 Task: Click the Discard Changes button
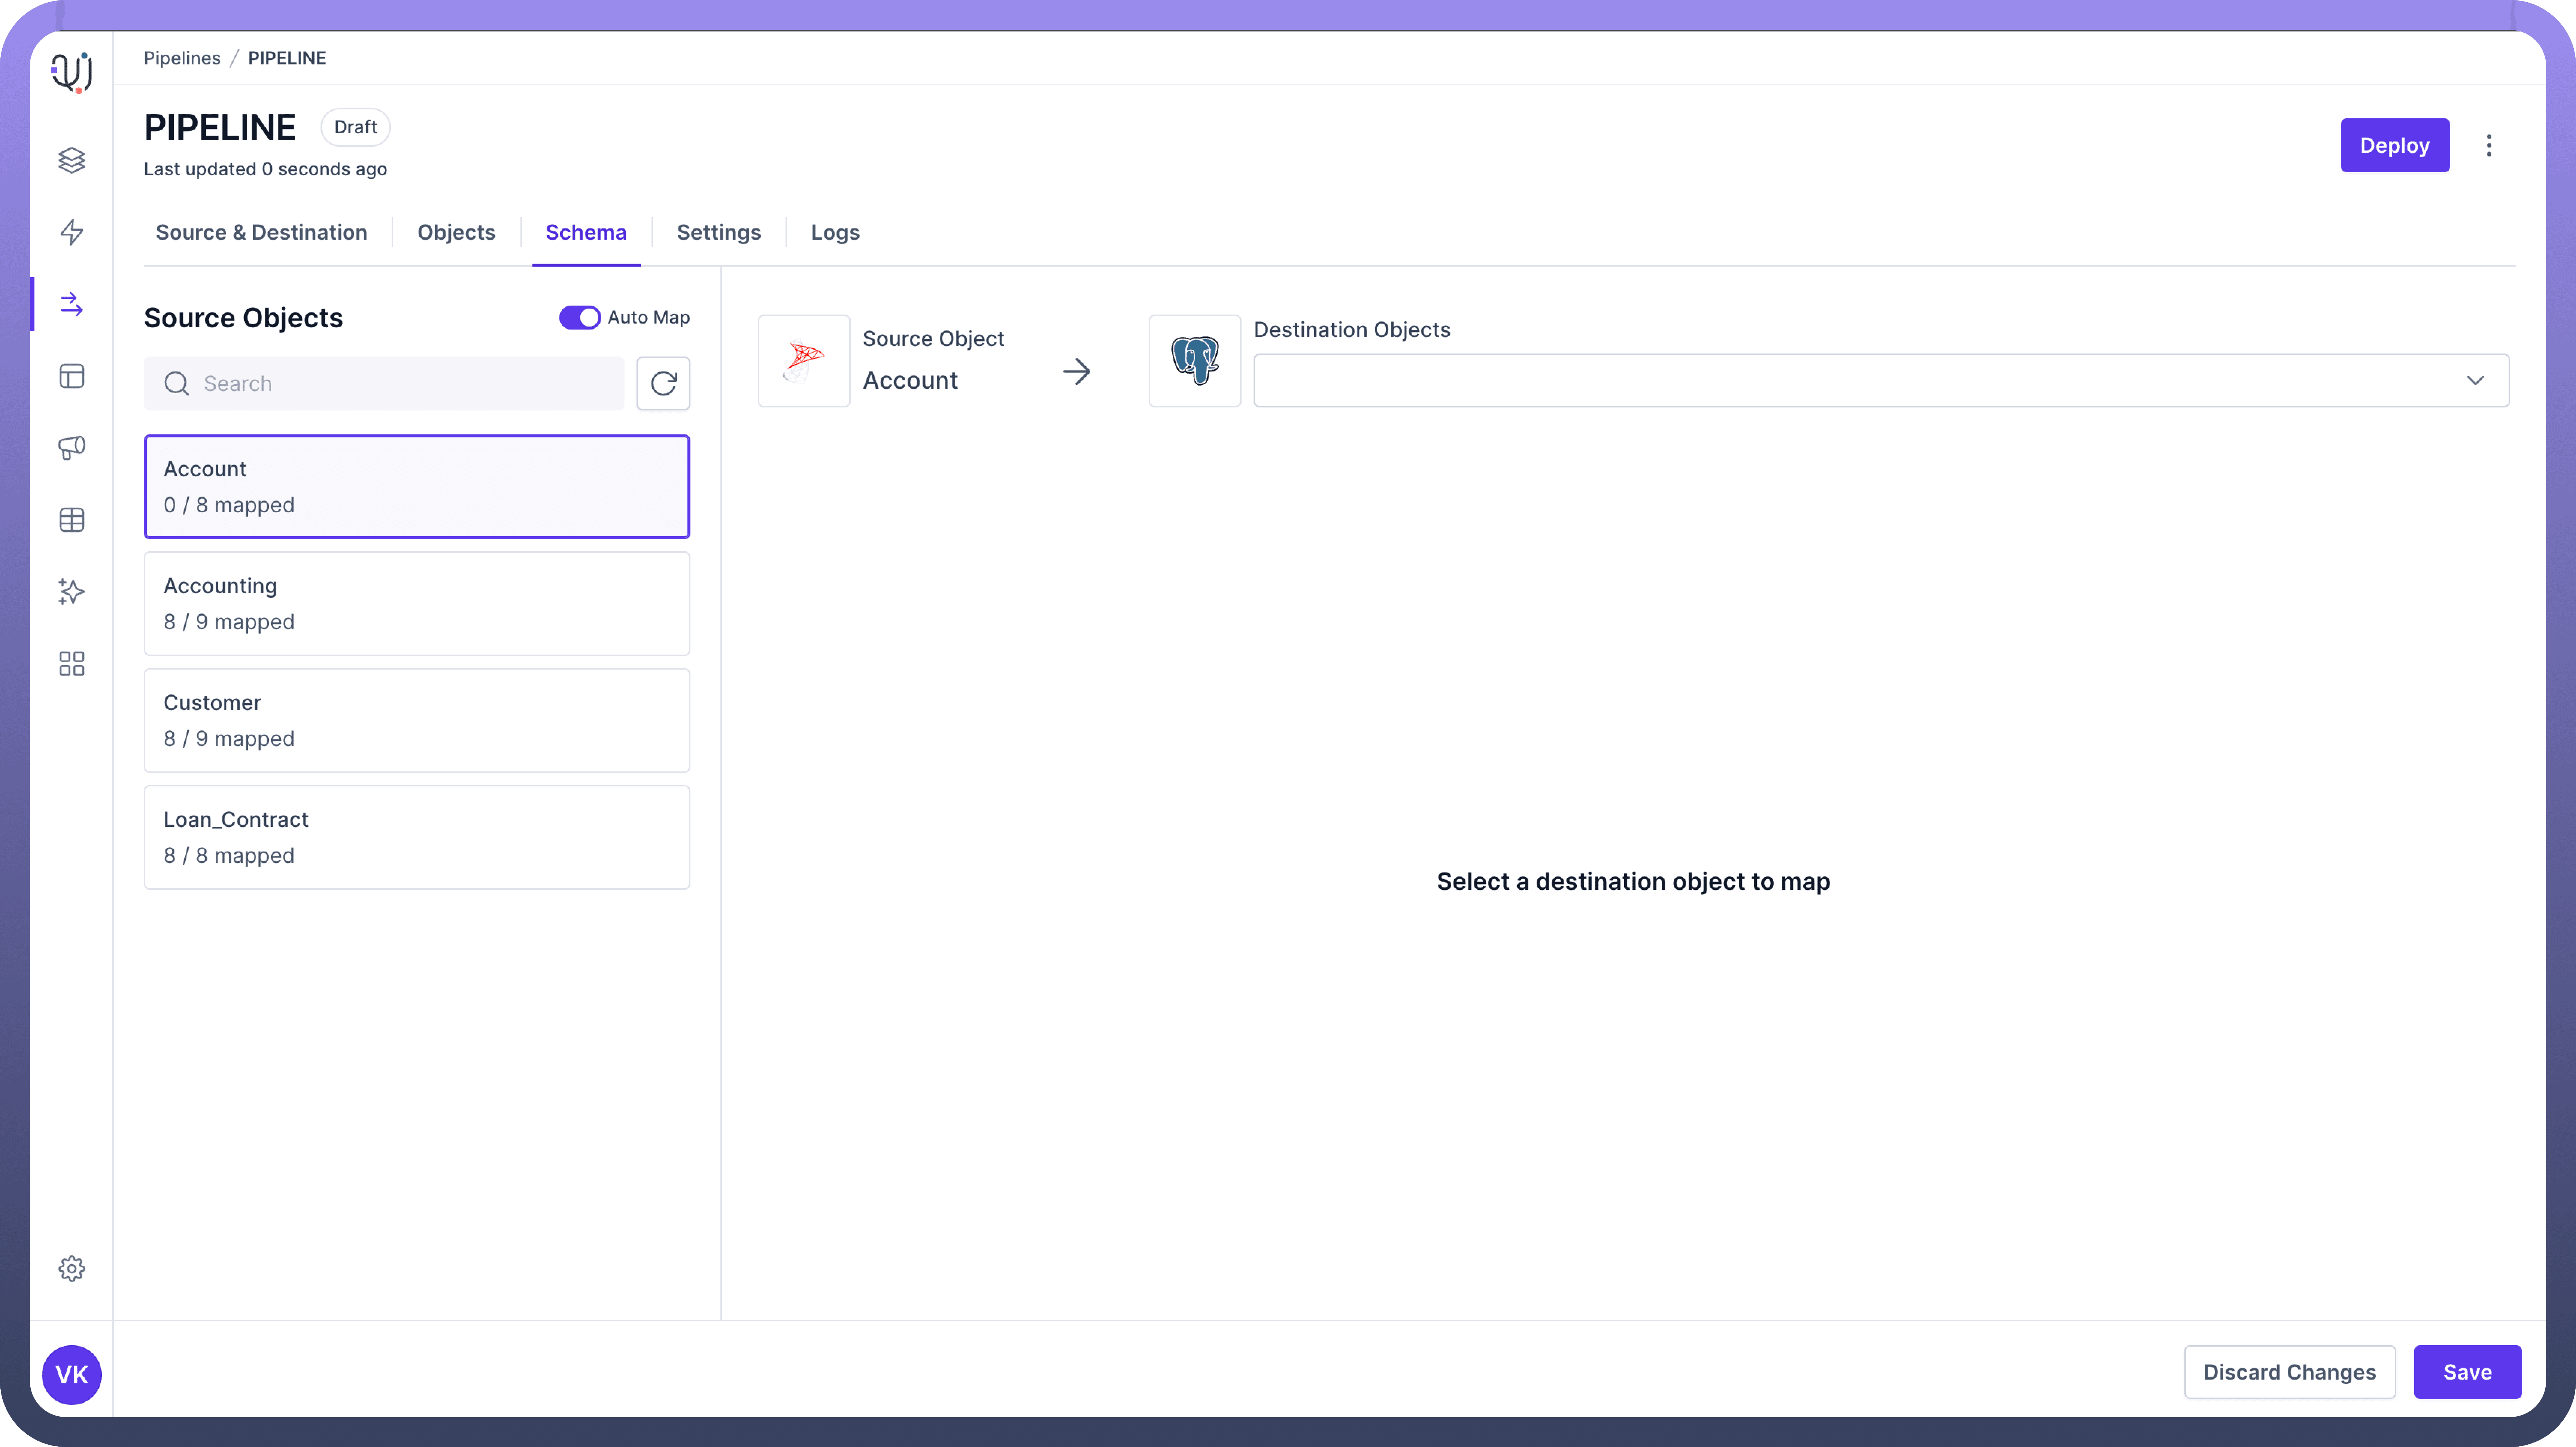point(2289,1372)
